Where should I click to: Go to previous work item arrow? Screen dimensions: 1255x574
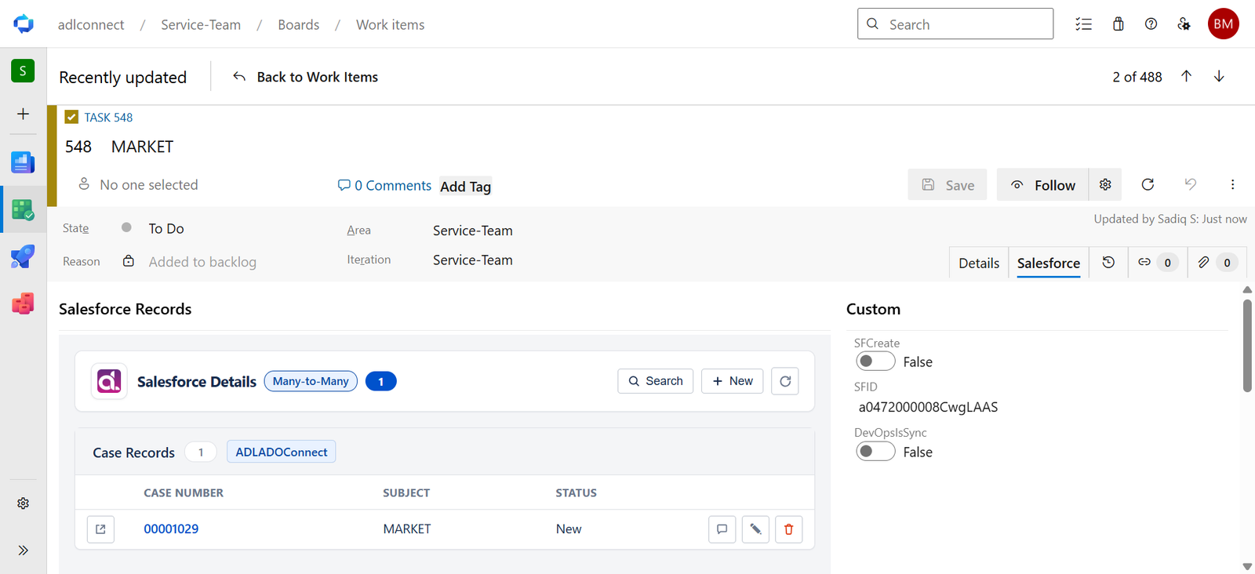(1186, 76)
